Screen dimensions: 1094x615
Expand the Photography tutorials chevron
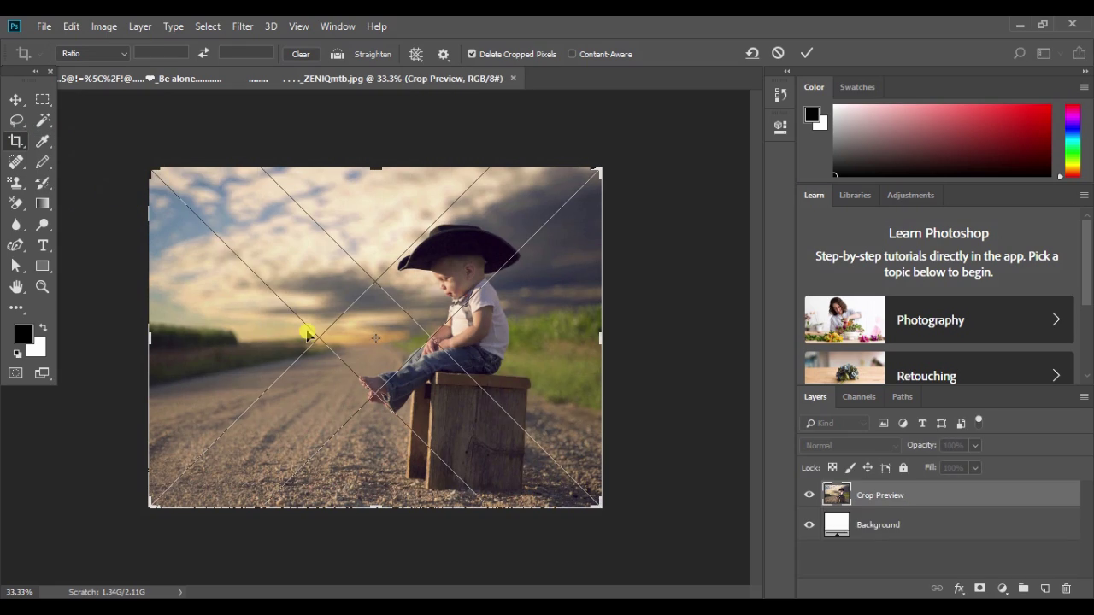tap(1056, 319)
